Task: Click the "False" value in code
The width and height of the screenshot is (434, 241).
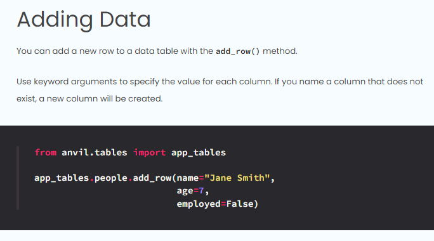Action: pos(240,204)
